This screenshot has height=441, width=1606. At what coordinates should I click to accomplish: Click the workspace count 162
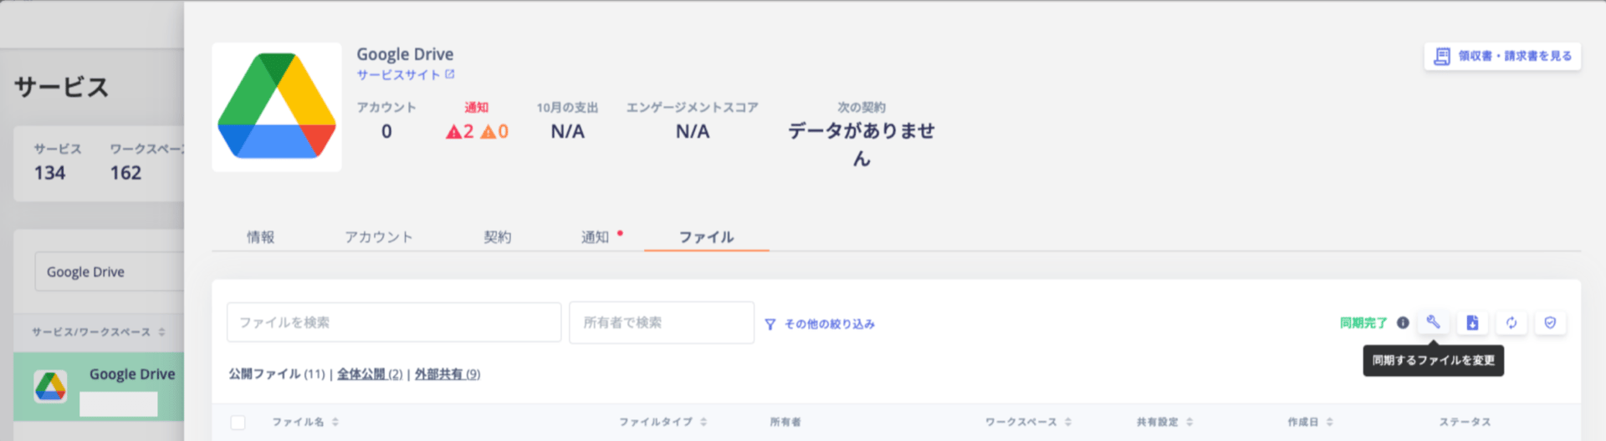tap(125, 173)
